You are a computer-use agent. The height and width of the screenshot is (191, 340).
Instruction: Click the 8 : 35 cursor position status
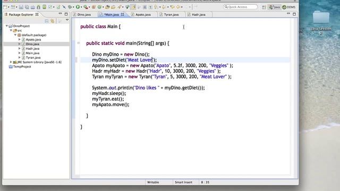pos(205,183)
